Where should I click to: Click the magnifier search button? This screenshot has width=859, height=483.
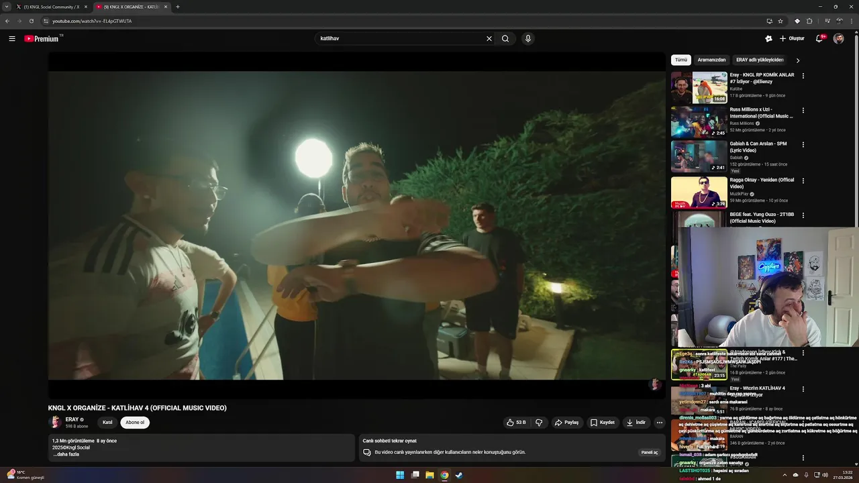505,39
